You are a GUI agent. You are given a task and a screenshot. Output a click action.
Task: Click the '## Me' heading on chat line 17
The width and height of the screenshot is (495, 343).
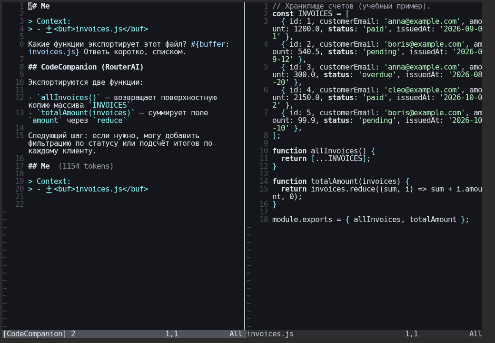pyautogui.click(x=39, y=166)
